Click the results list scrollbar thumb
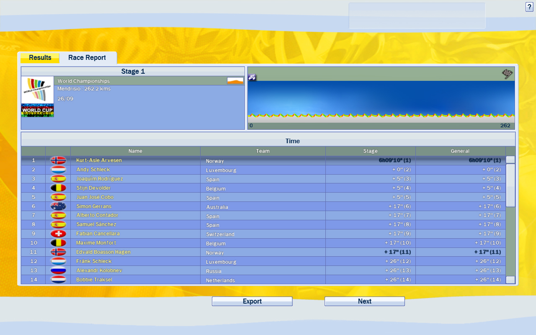 [510, 185]
